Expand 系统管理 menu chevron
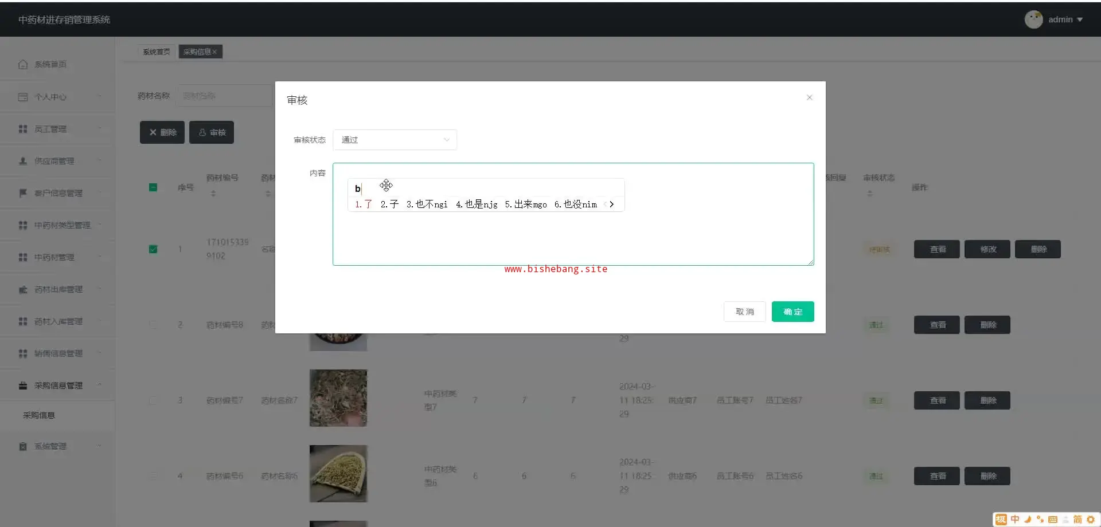The width and height of the screenshot is (1101, 527). pyautogui.click(x=100, y=446)
